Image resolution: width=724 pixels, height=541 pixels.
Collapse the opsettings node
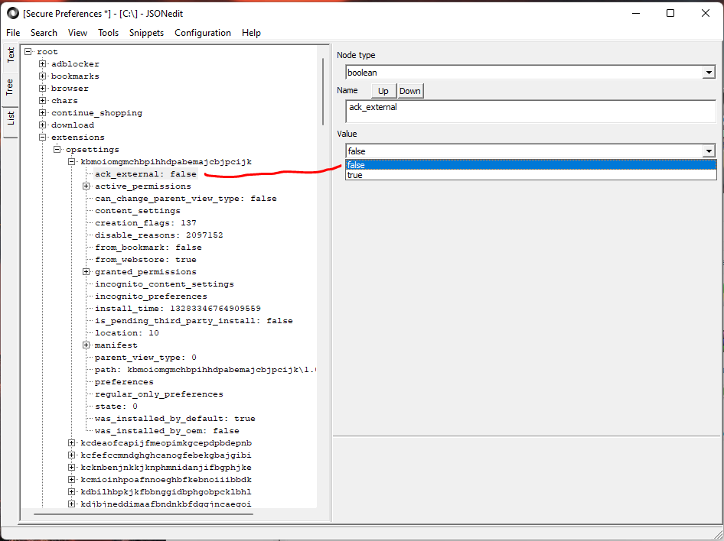pyautogui.click(x=57, y=149)
